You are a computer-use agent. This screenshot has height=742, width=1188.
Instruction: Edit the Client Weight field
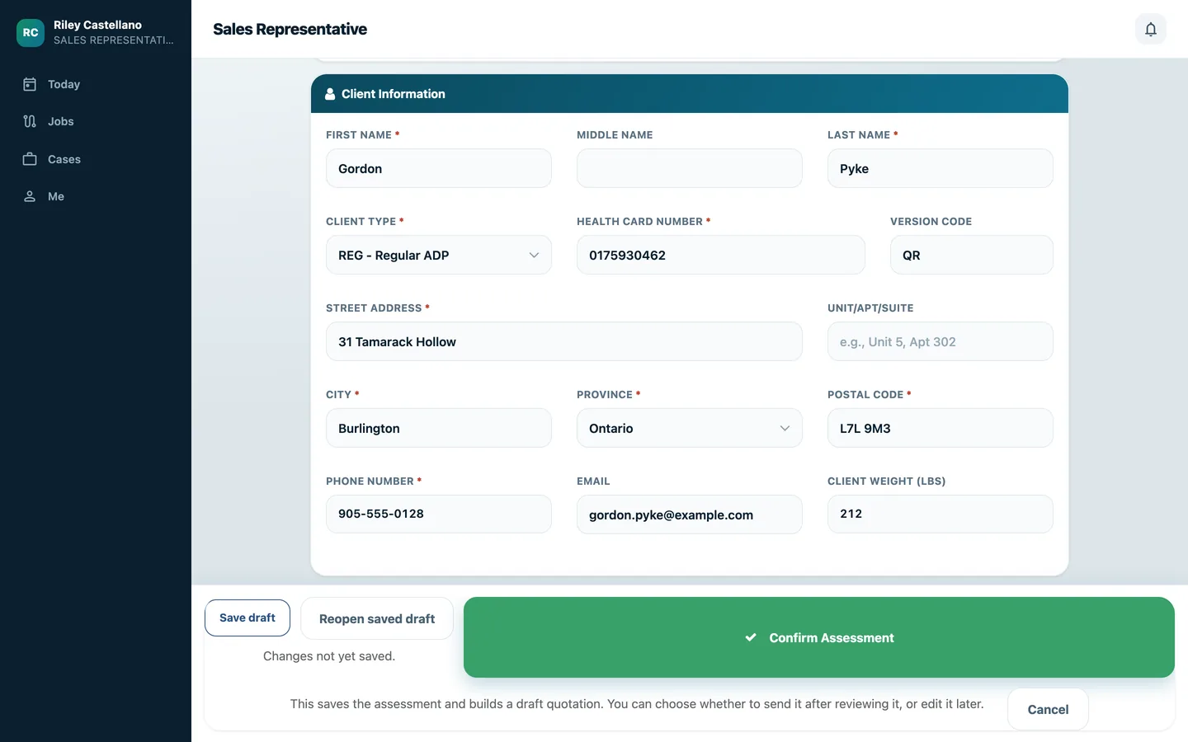click(x=940, y=514)
